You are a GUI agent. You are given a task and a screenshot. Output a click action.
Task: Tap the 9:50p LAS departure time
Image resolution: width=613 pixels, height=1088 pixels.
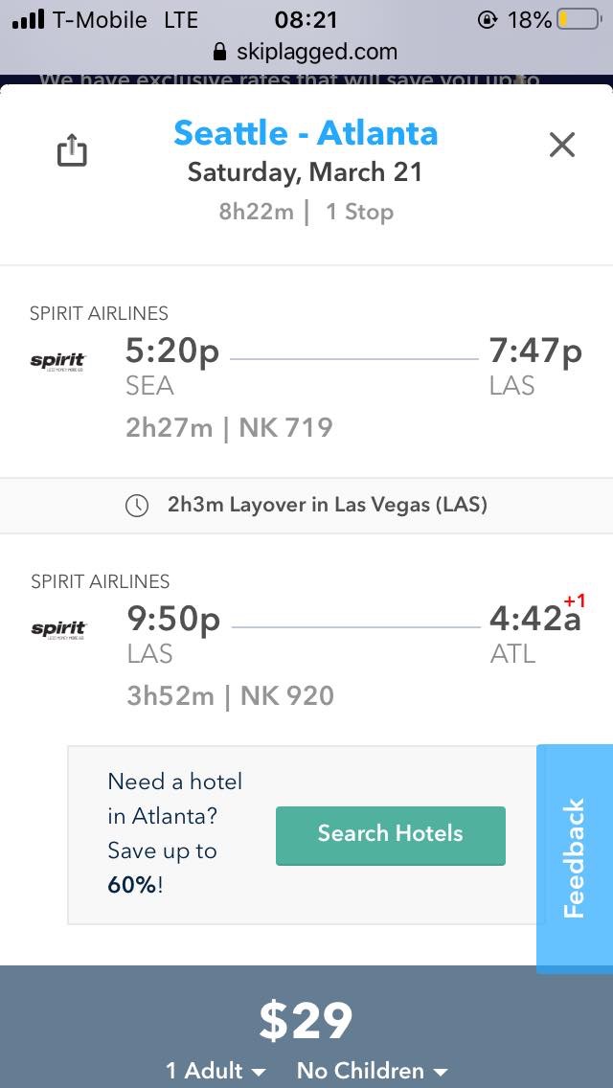point(173,620)
